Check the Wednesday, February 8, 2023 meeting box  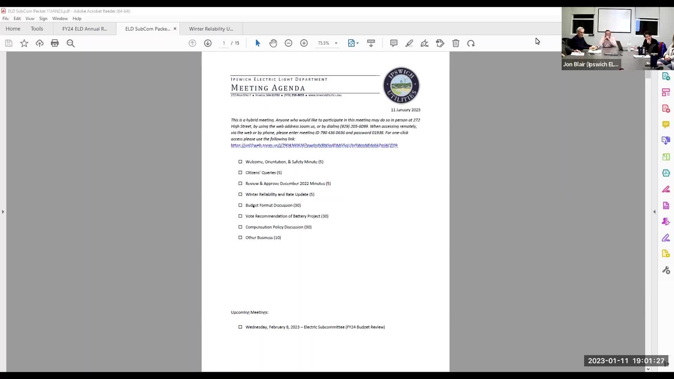[x=240, y=327]
